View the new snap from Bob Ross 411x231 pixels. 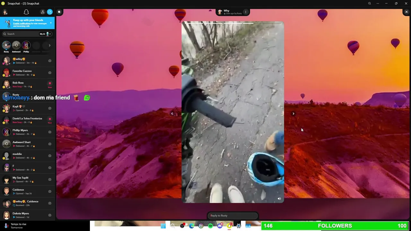click(x=50, y=84)
